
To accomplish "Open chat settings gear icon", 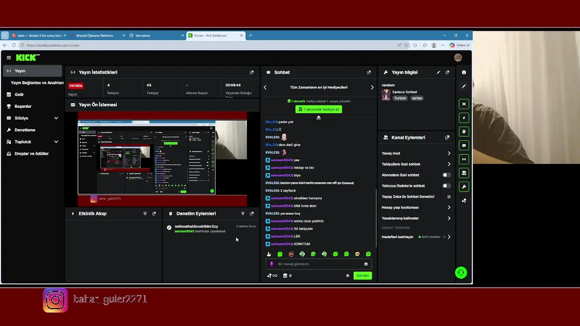I will pos(348,276).
